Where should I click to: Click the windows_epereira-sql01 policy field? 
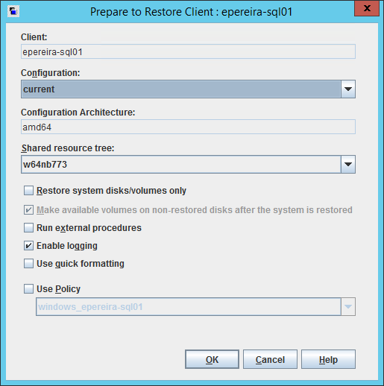pyautogui.click(x=189, y=307)
